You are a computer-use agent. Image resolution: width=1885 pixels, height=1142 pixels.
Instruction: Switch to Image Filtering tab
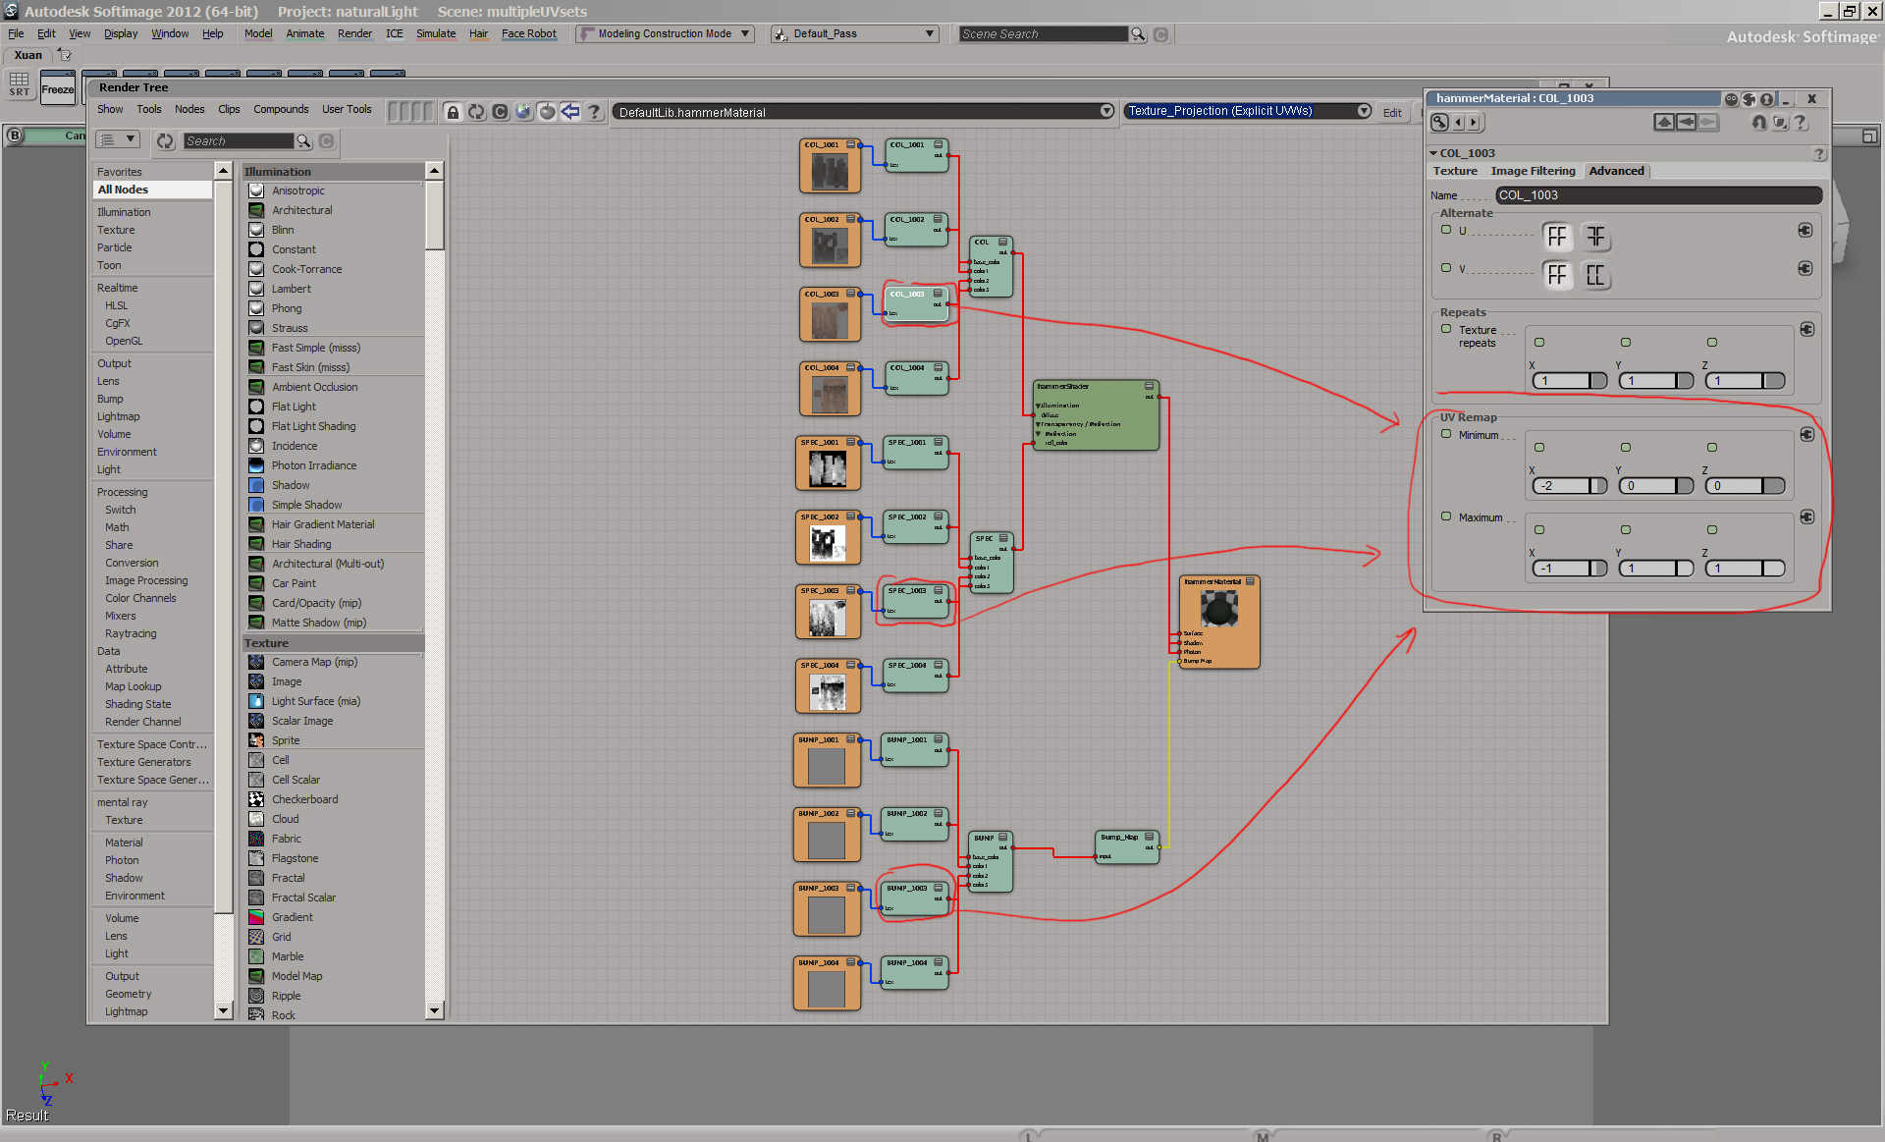tap(1533, 171)
